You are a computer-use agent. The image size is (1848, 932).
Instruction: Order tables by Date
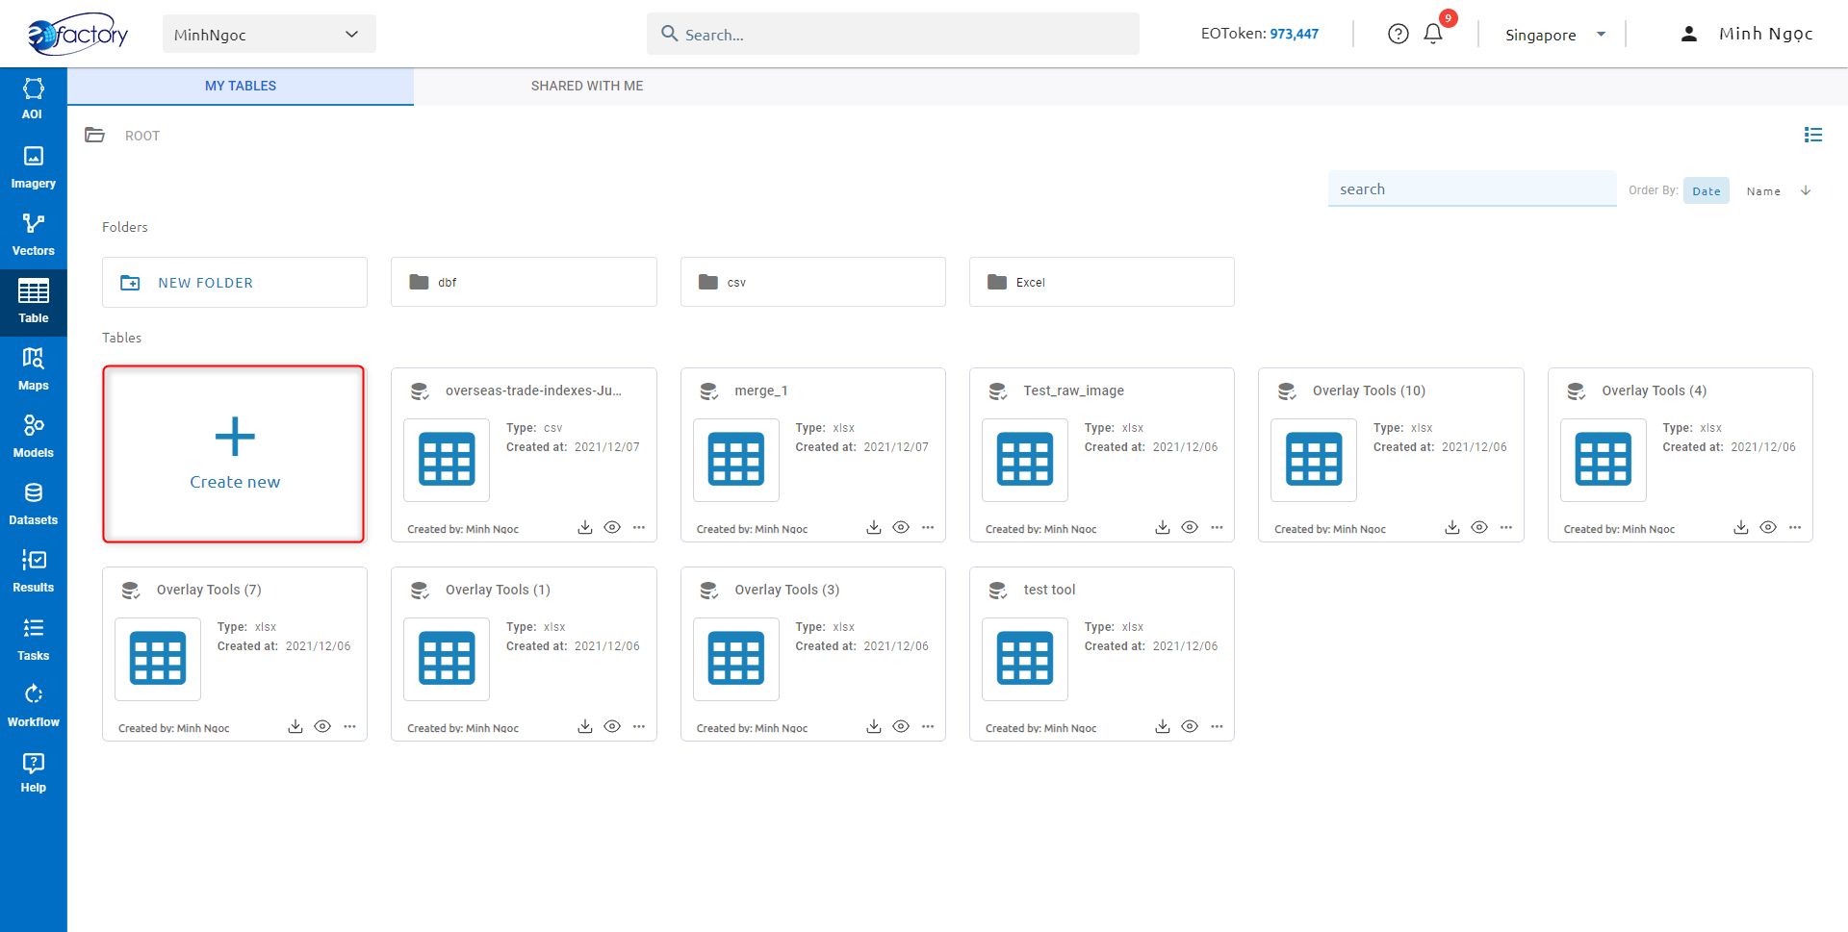click(1707, 190)
